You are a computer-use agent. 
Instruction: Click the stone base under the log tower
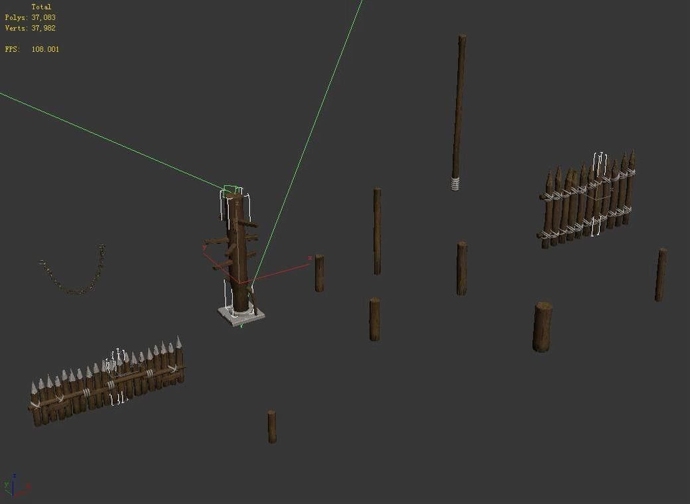(241, 315)
